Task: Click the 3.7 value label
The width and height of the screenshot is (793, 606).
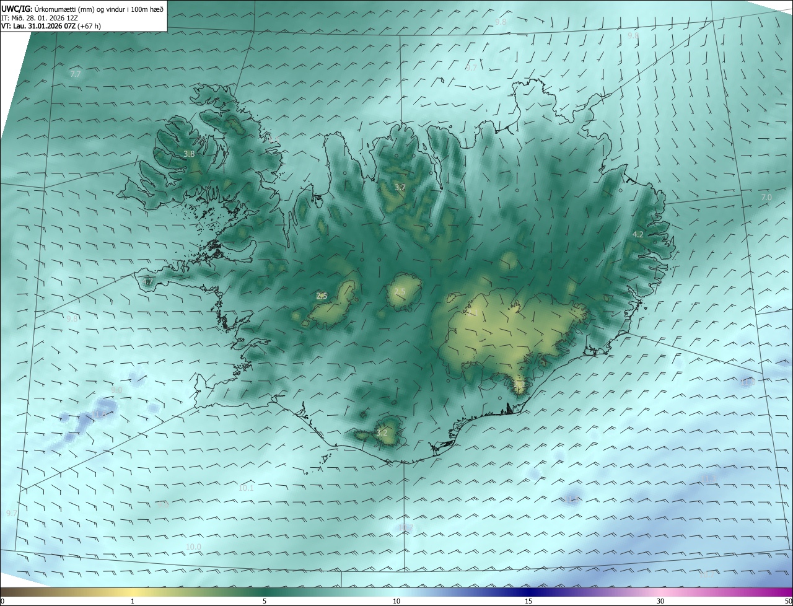Action: (400, 187)
